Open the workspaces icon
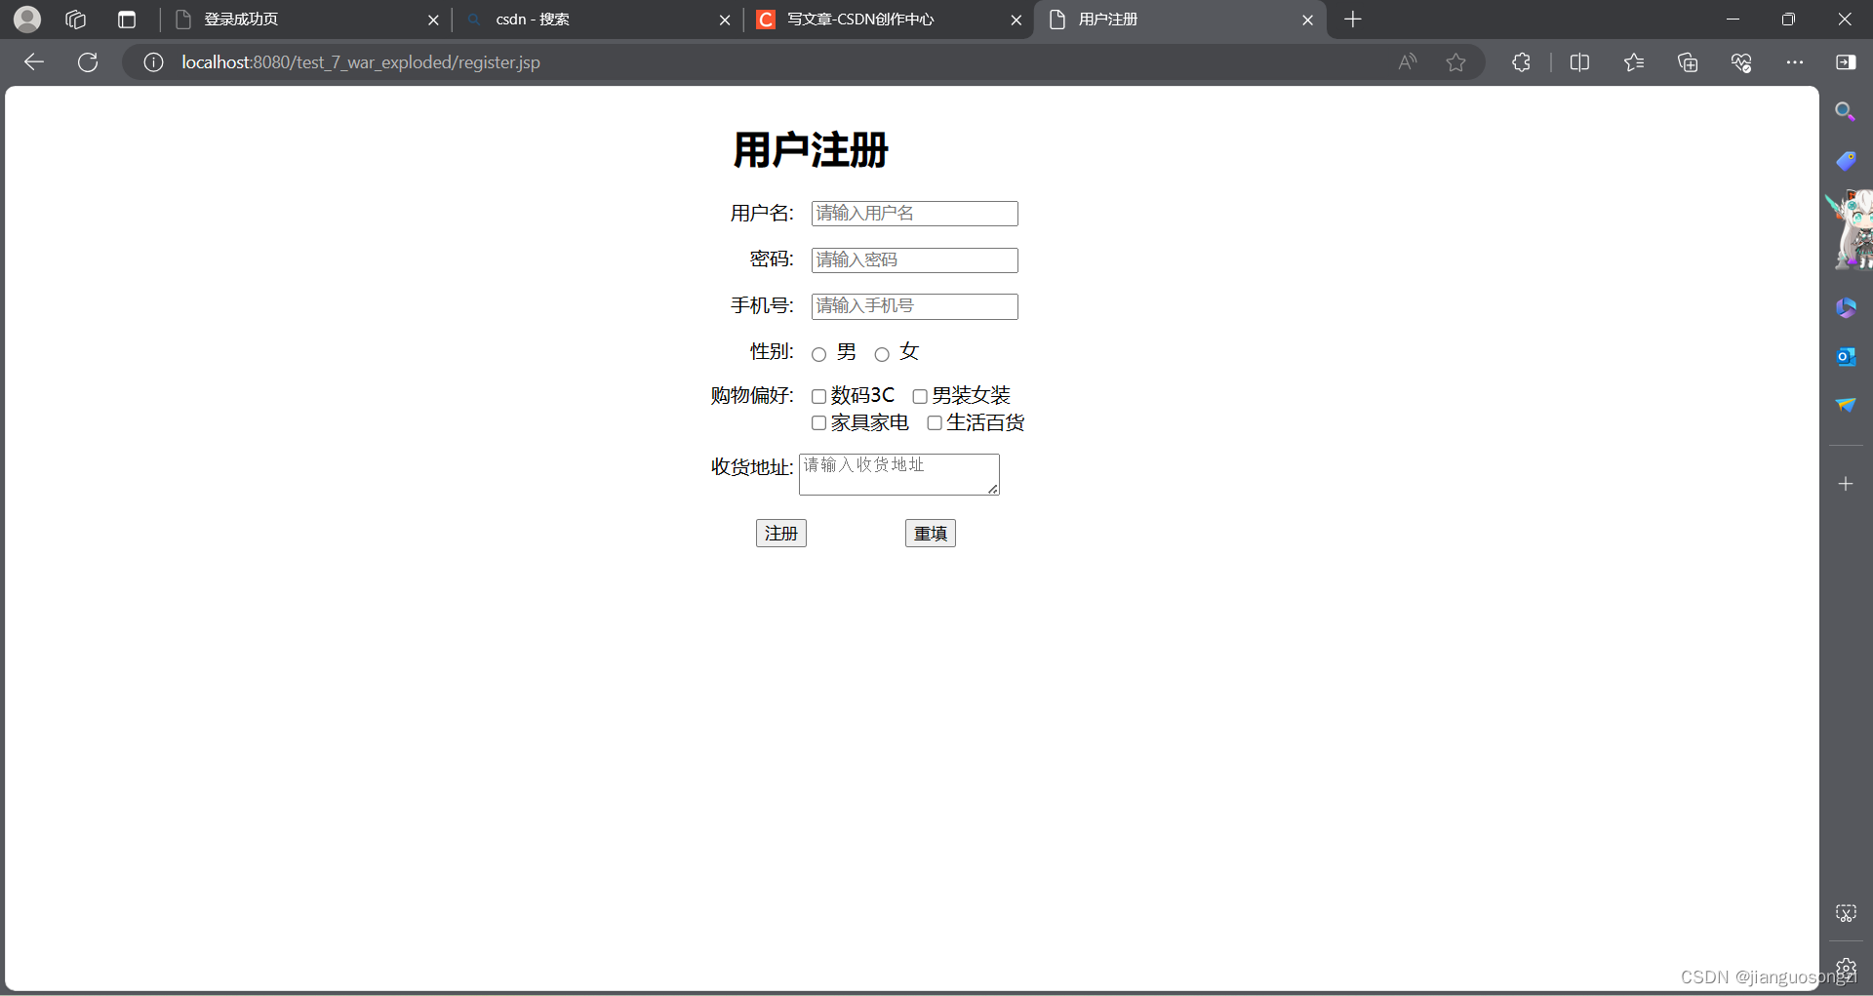This screenshot has height=996, width=1873. (x=76, y=20)
